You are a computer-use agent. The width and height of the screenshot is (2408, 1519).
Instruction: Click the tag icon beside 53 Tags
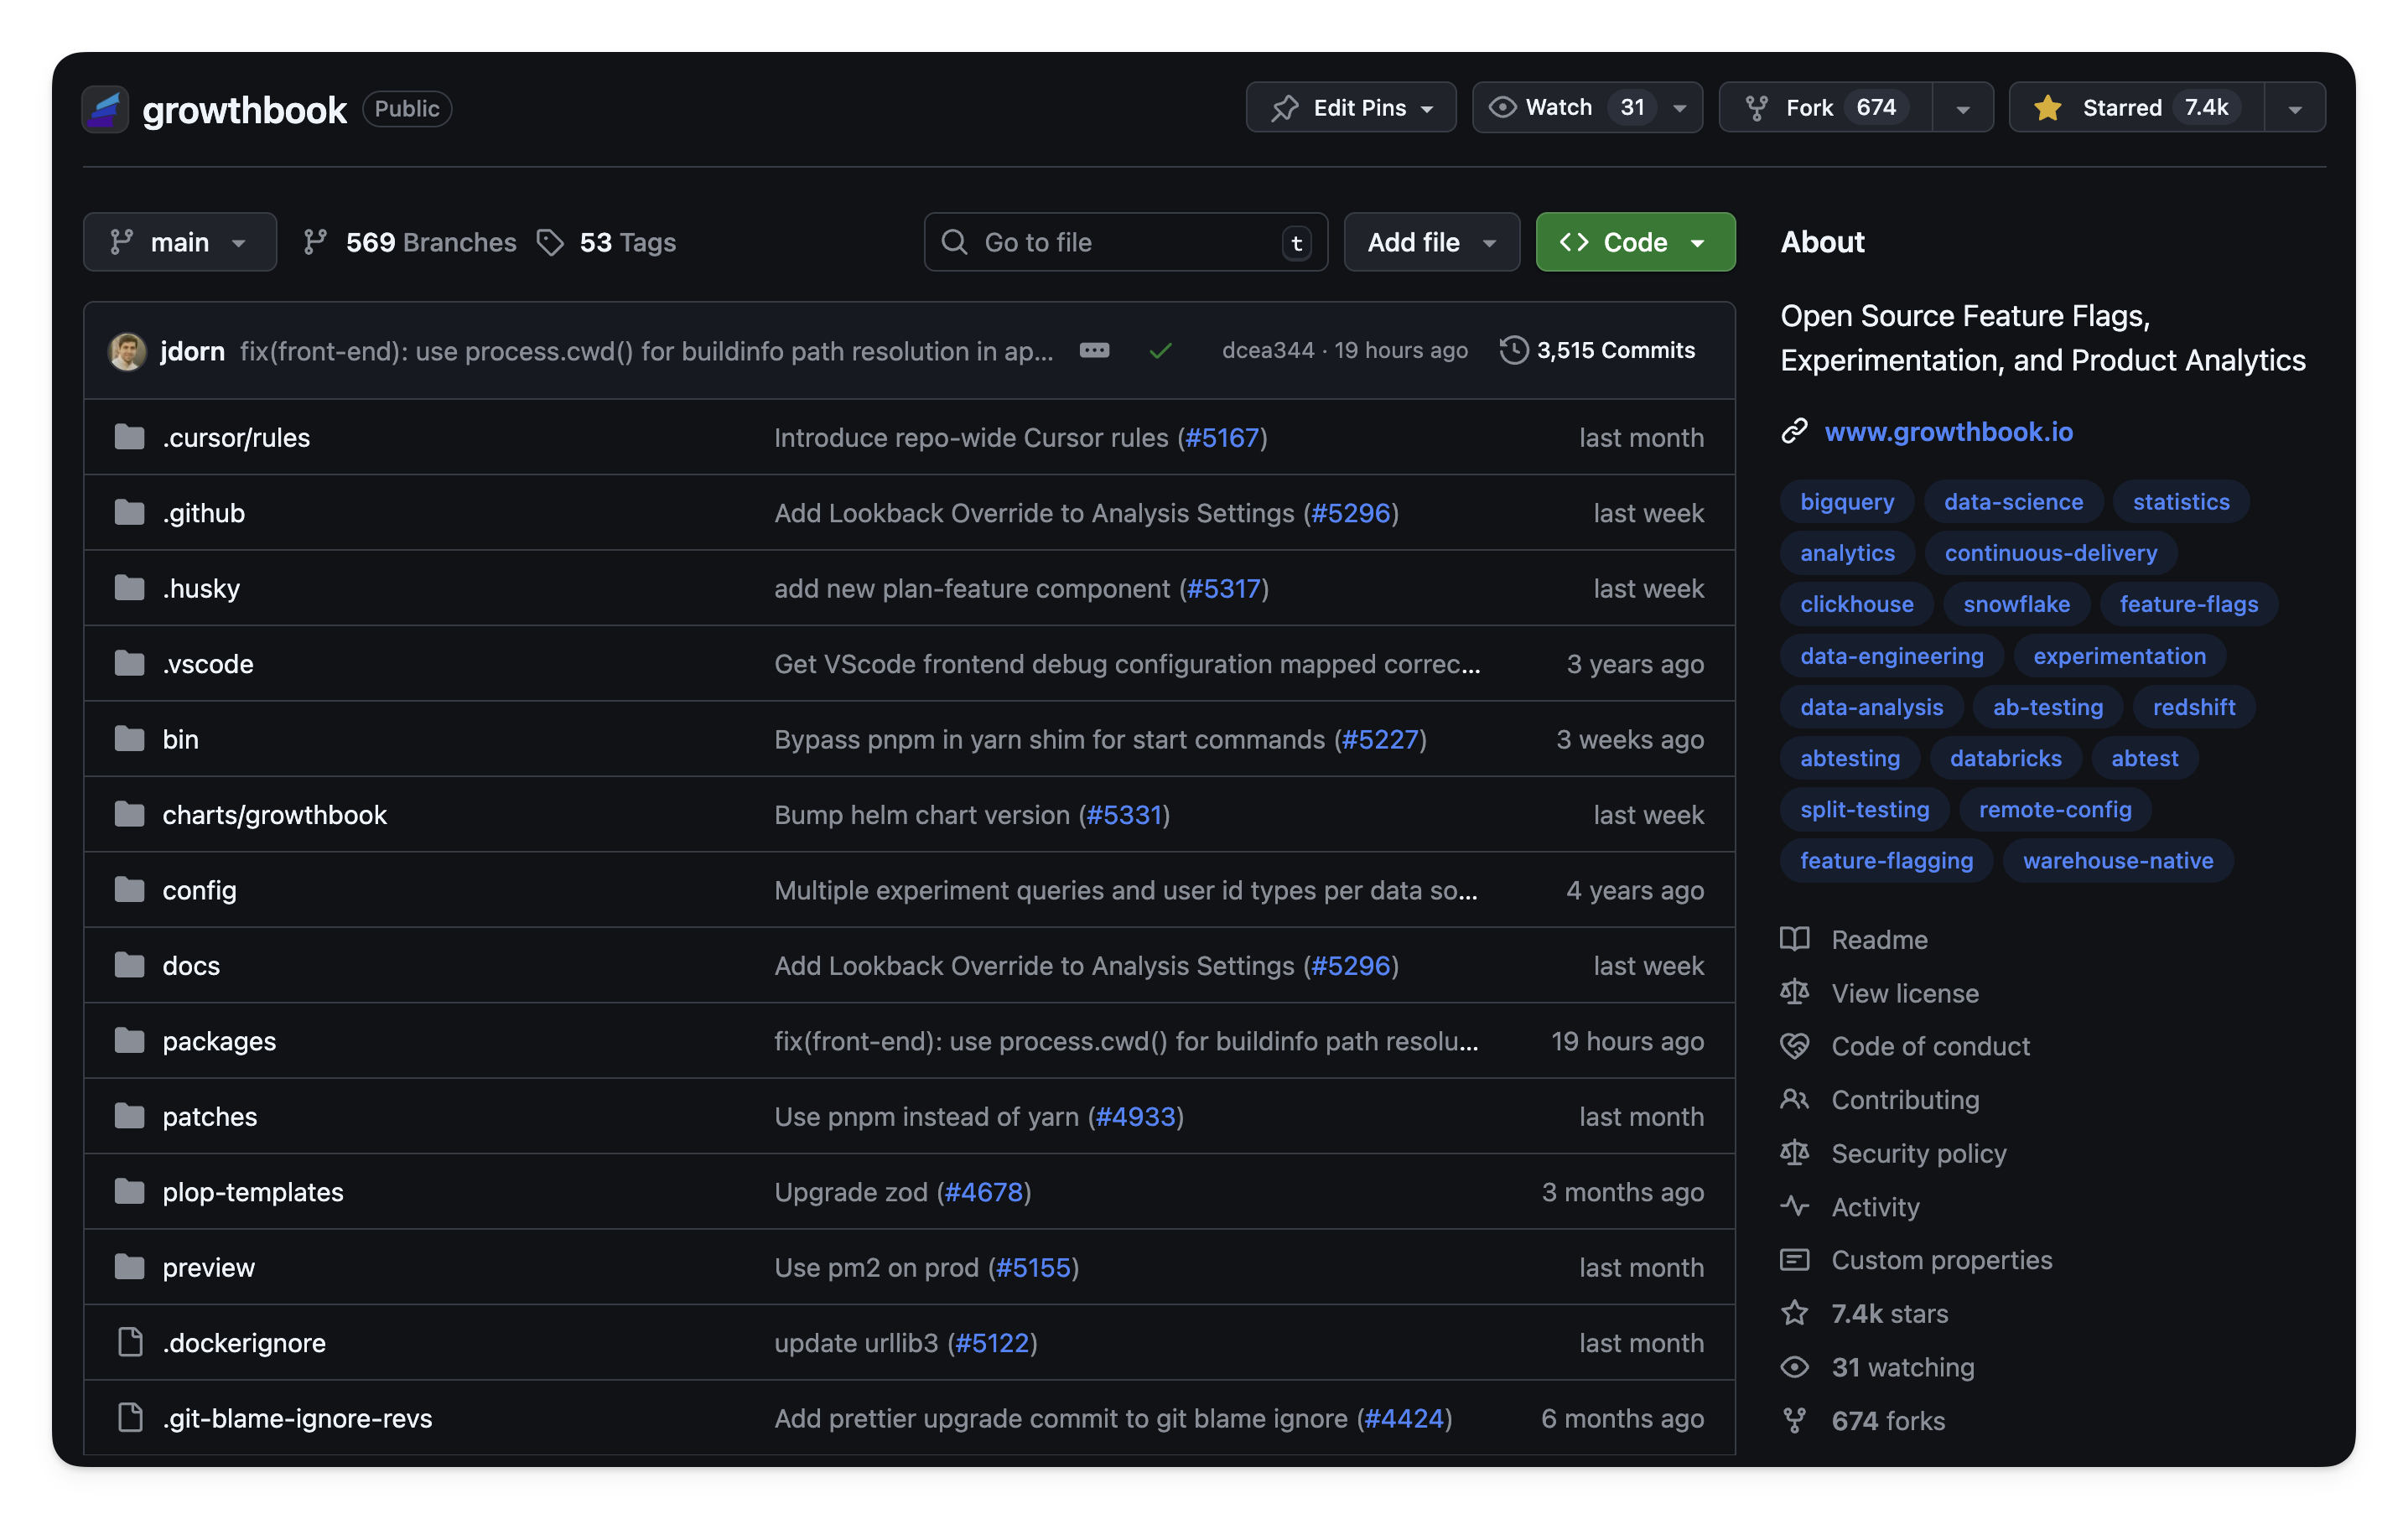click(x=550, y=243)
